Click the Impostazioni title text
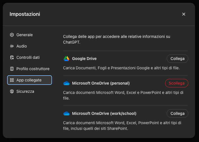The width and height of the screenshot is (199, 142). (x=25, y=14)
